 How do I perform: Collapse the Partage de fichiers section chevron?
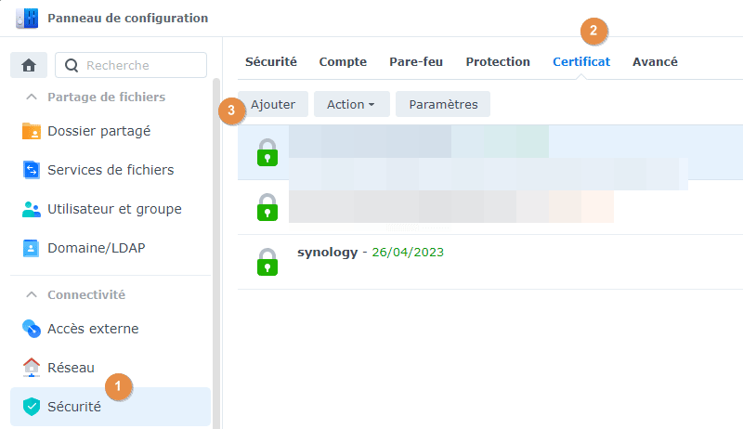pyautogui.click(x=32, y=97)
